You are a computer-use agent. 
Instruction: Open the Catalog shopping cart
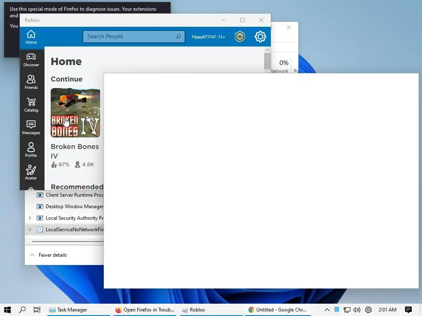pyautogui.click(x=31, y=105)
